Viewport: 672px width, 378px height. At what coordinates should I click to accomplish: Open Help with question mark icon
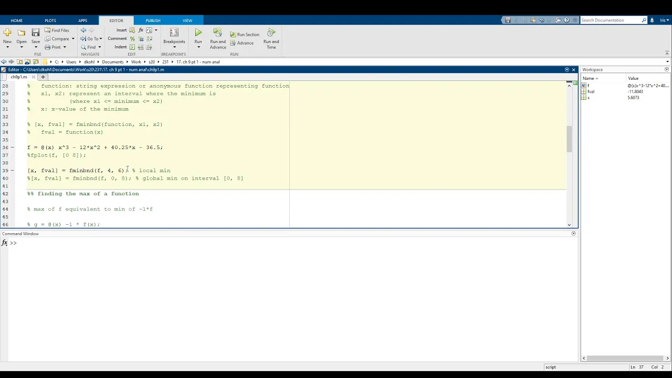click(566, 20)
